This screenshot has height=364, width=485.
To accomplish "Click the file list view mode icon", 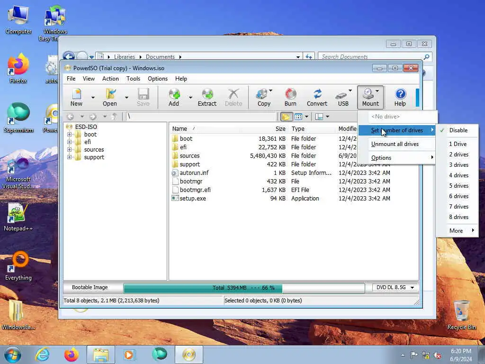I will coord(298,117).
